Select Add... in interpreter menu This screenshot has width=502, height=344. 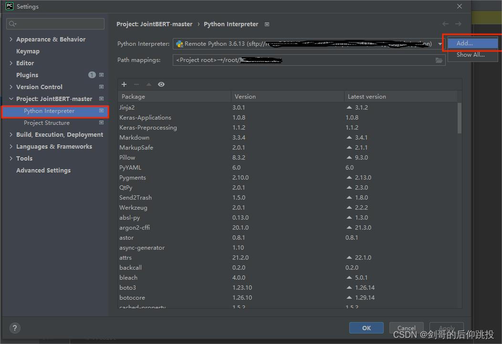pos(472,43)
